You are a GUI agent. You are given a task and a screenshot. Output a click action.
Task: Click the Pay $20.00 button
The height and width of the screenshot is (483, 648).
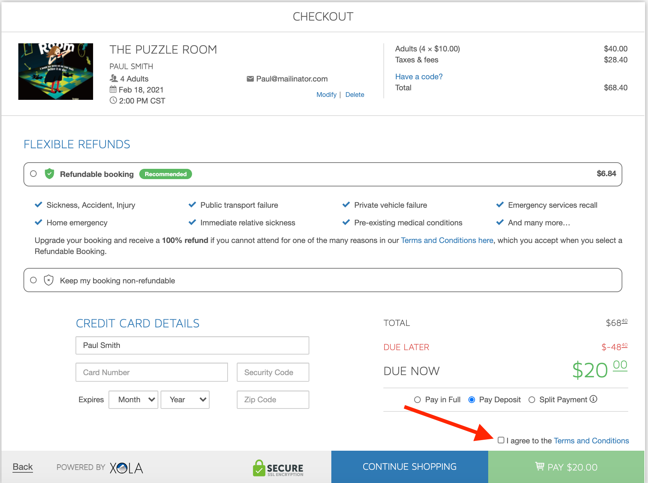click(x=566, y=467)
